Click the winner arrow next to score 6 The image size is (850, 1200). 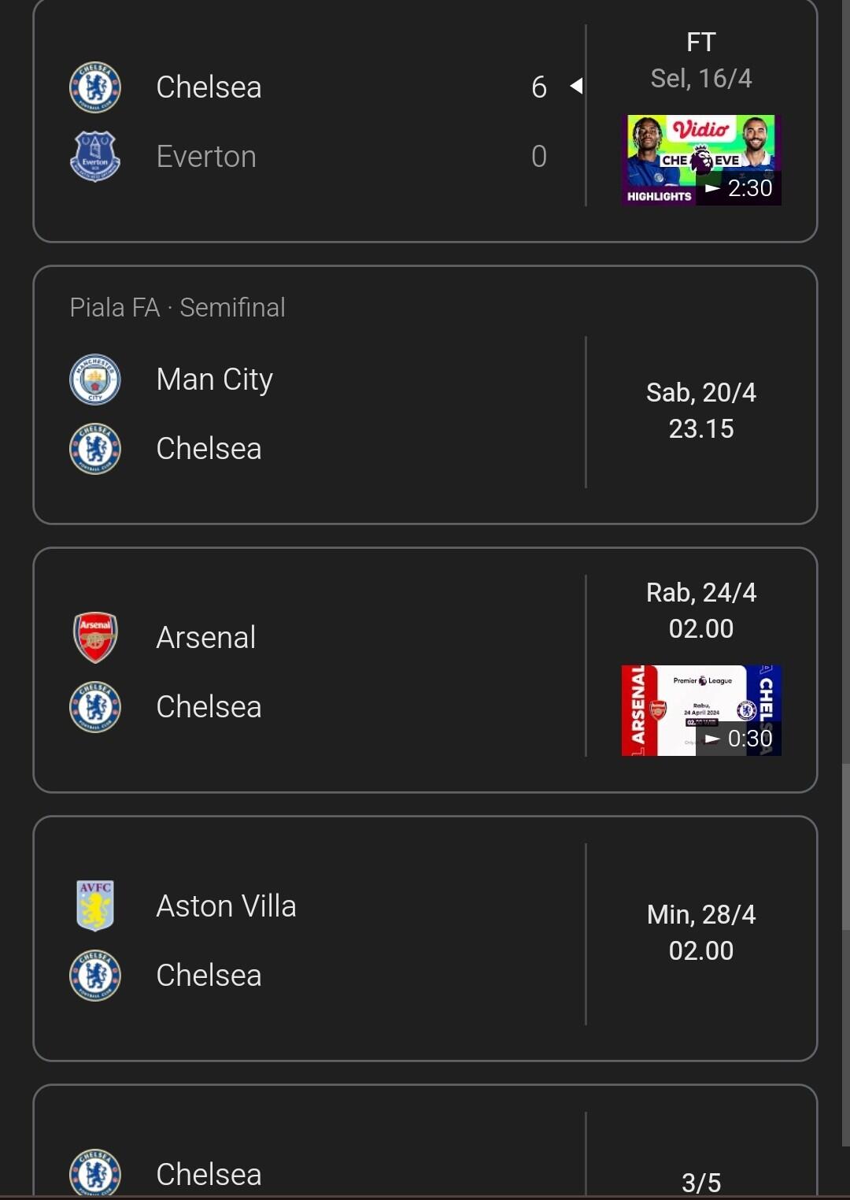point(577,86)
